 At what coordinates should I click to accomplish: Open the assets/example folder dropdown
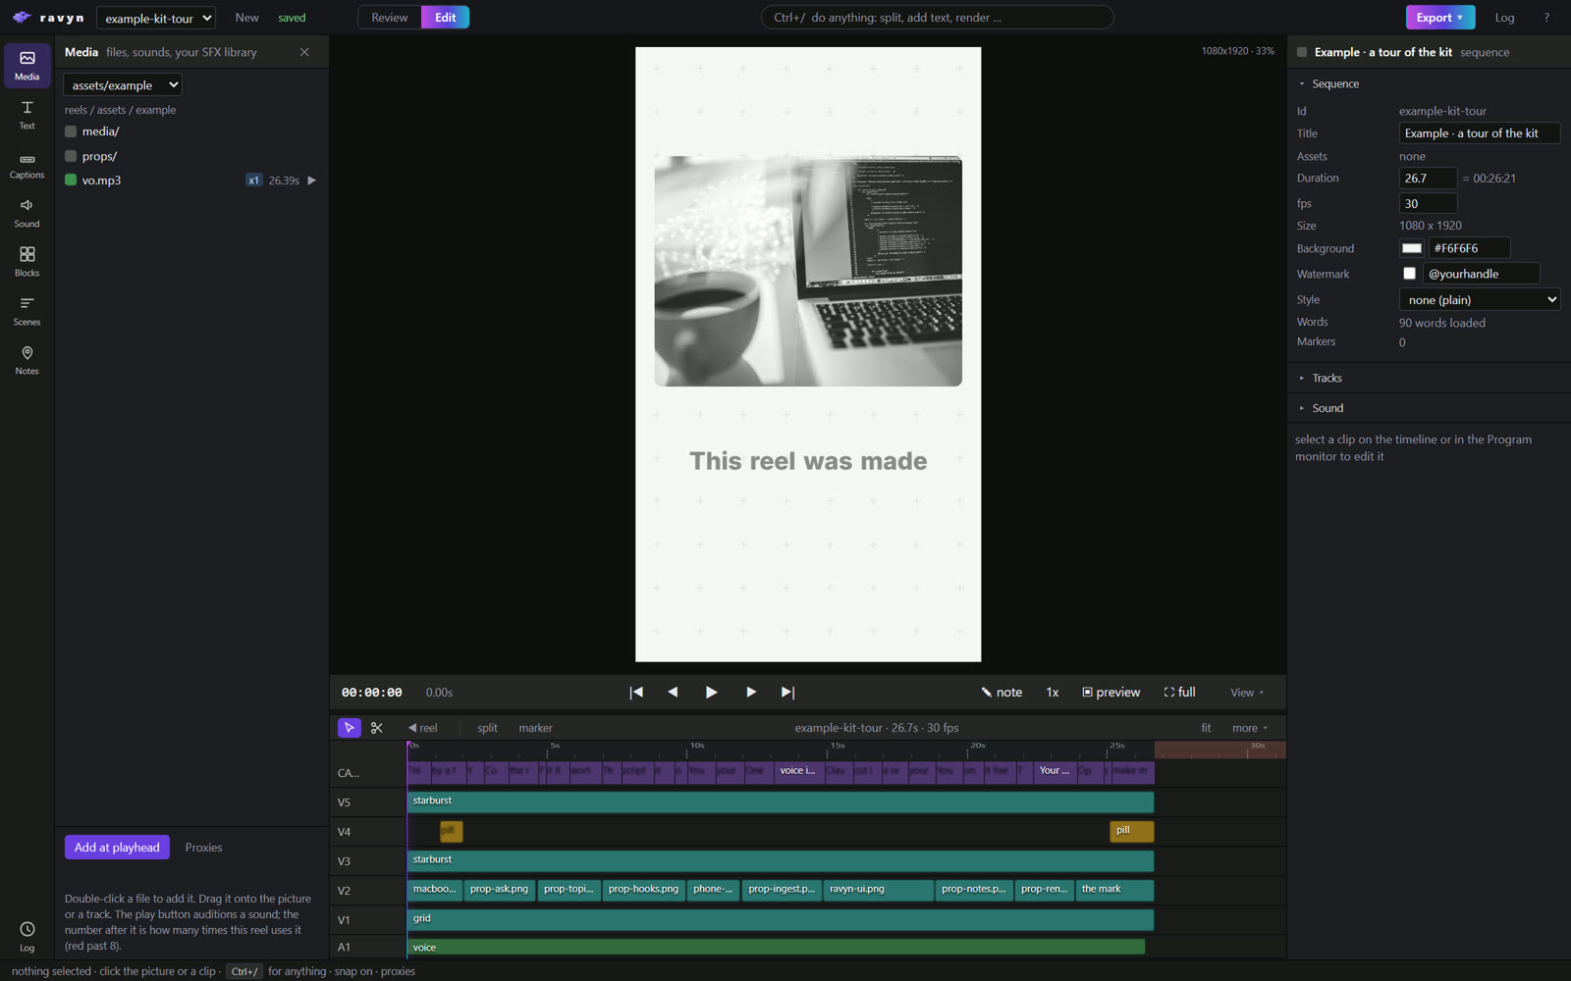click(x=123, y=85)
